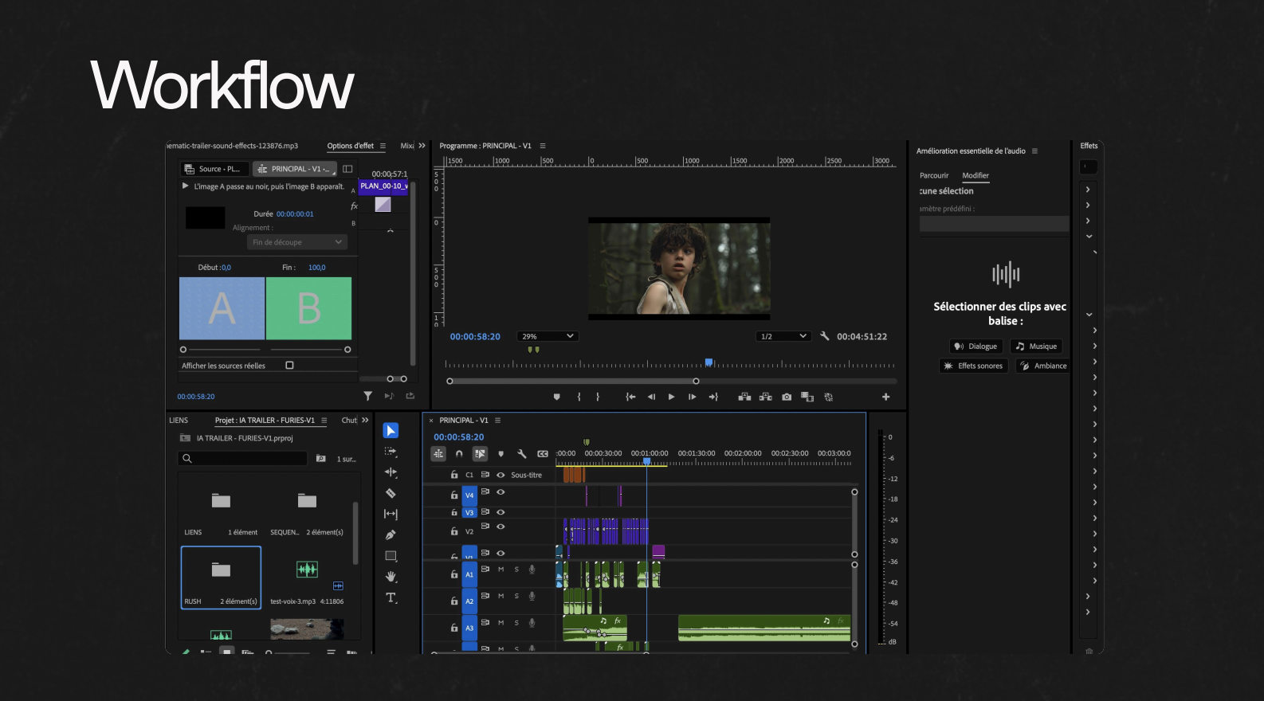Switch to the 'Options d'effet' tab

tap(350, 146)
